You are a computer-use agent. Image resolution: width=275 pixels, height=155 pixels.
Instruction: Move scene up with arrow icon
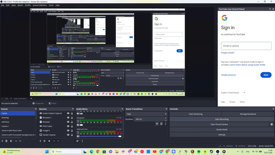pyautogui.click(x=16, y=141)
